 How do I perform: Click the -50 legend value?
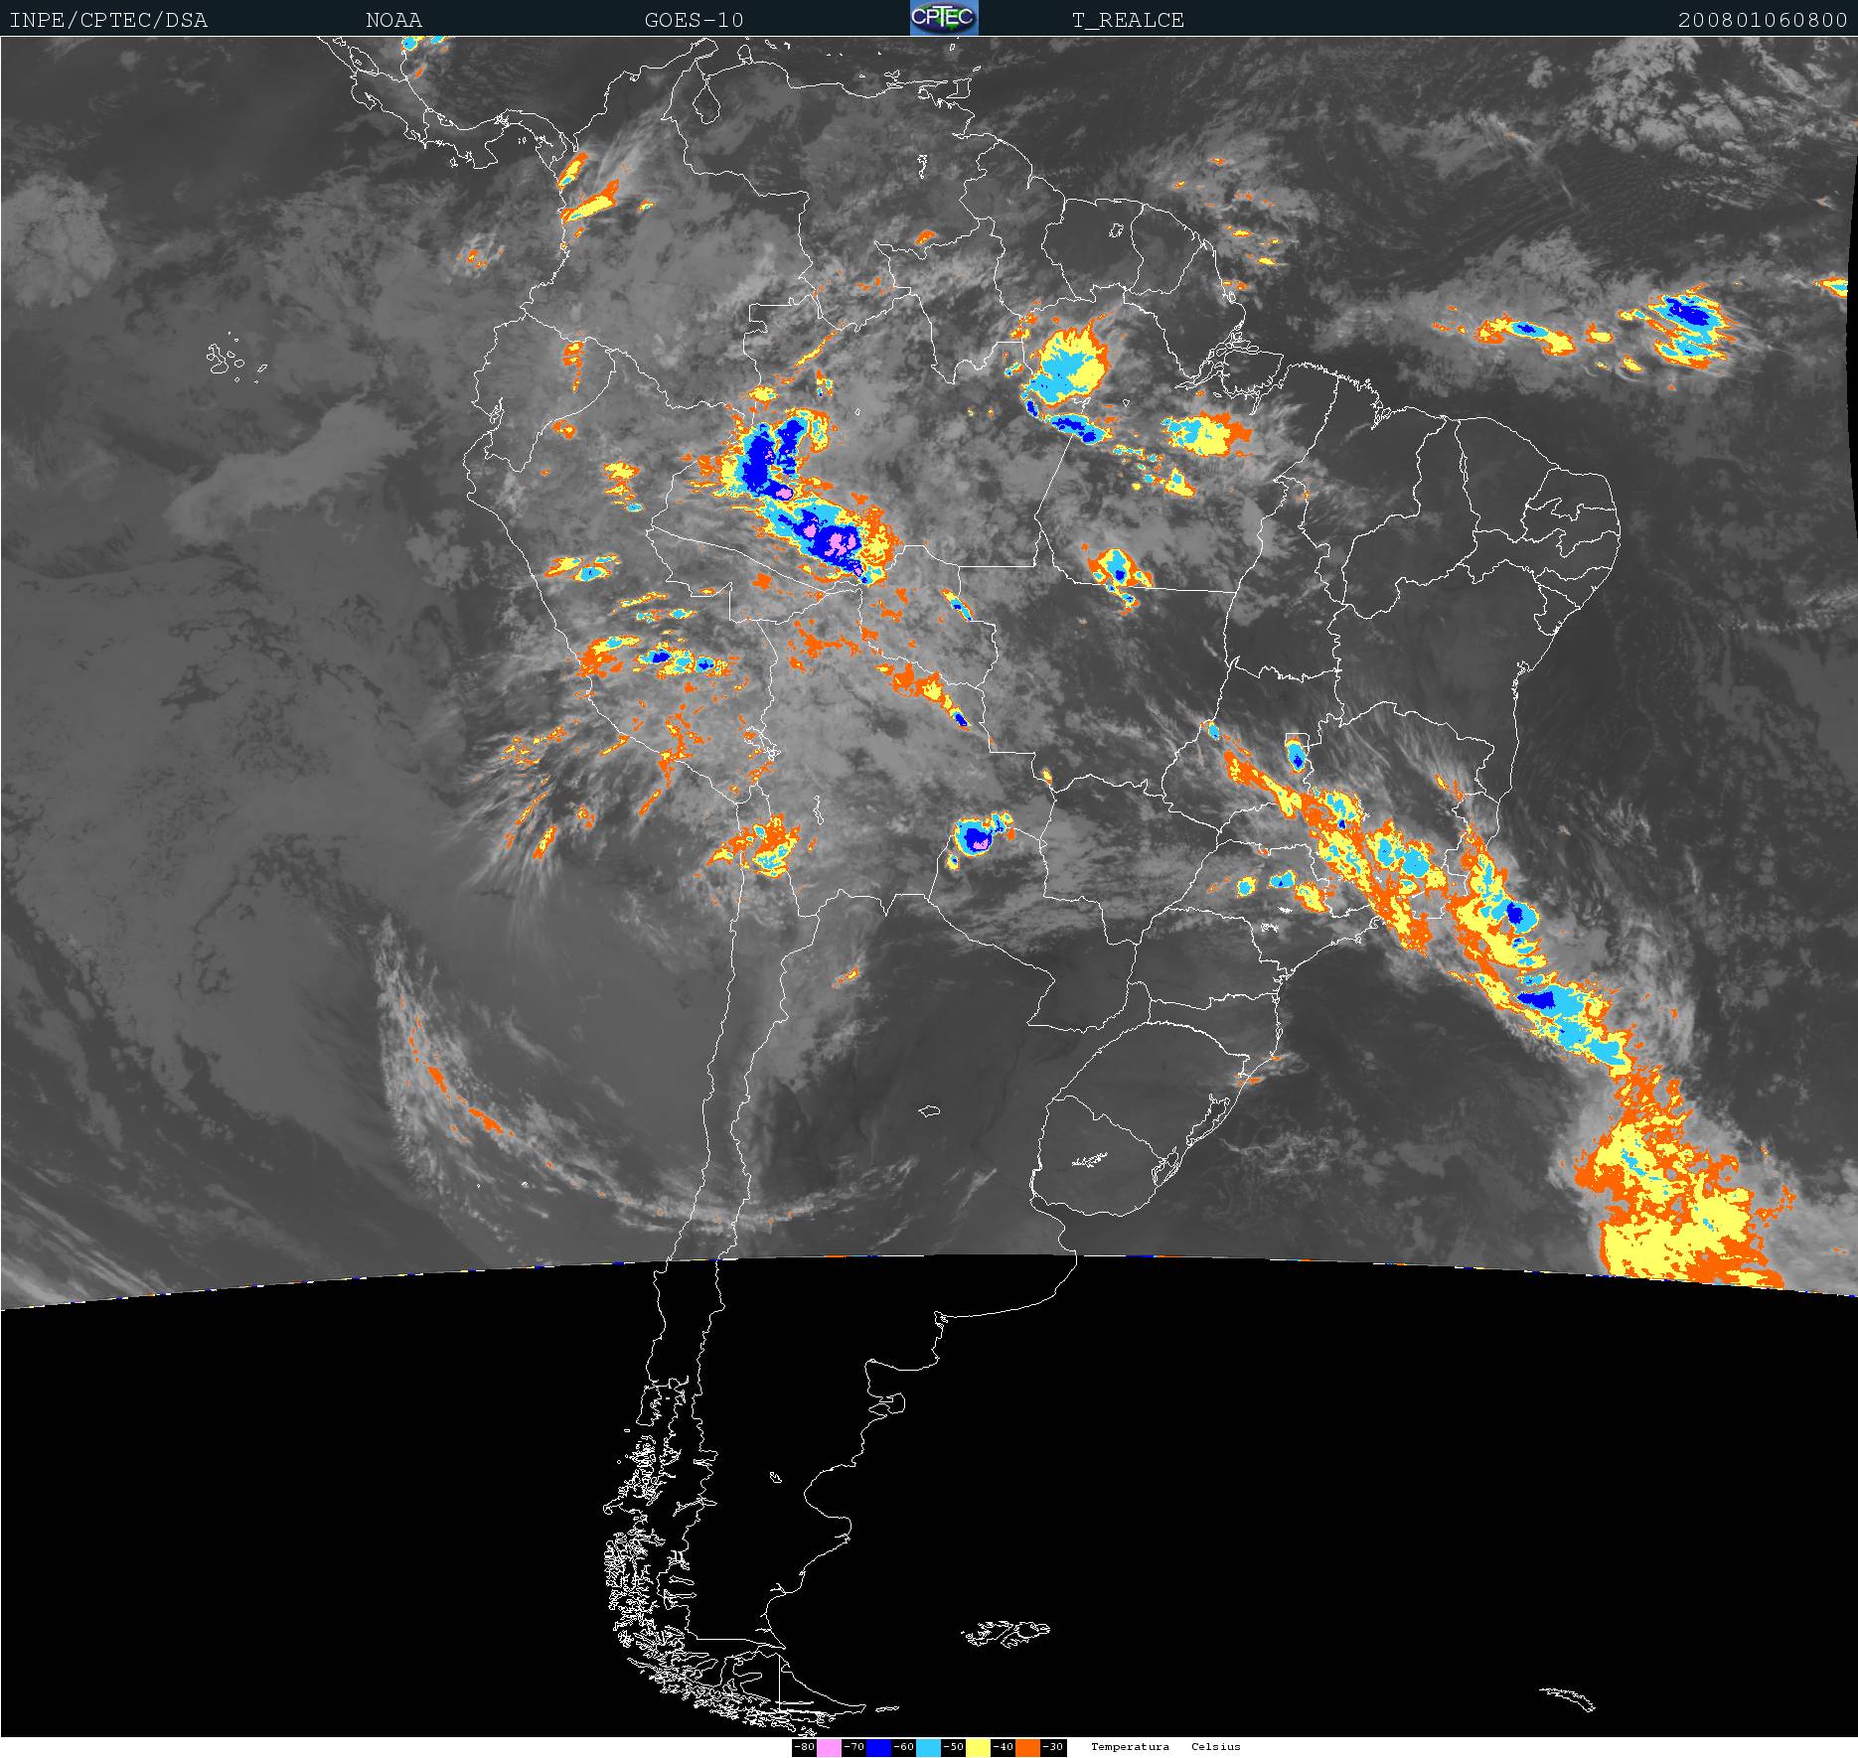coord(954,1747)
